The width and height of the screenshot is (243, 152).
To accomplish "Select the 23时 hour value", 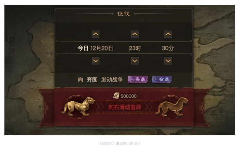I will 135,48.
